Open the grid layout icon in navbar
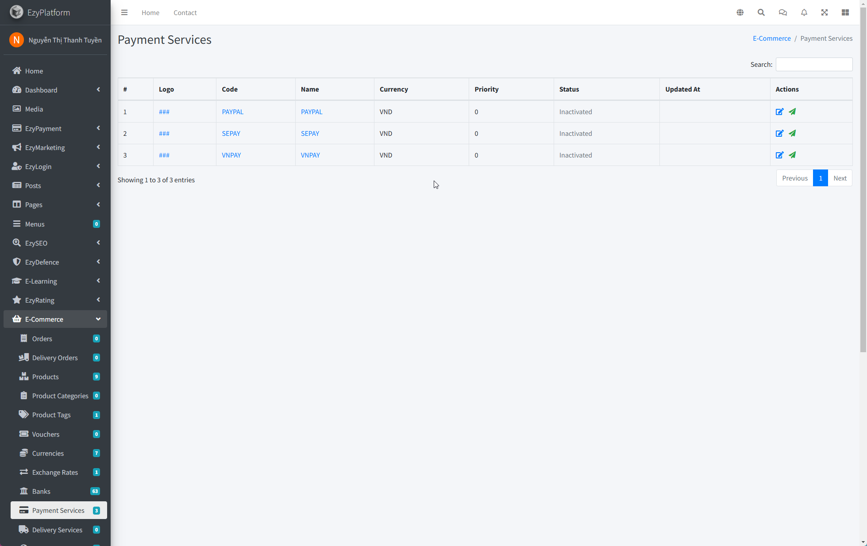Screen dimensions: 867x546 [845, 12]
